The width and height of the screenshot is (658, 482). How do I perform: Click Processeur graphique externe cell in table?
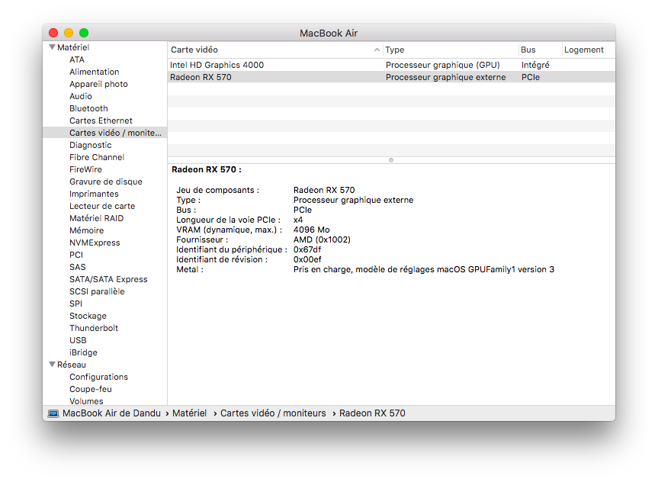[x=446, y=77]
